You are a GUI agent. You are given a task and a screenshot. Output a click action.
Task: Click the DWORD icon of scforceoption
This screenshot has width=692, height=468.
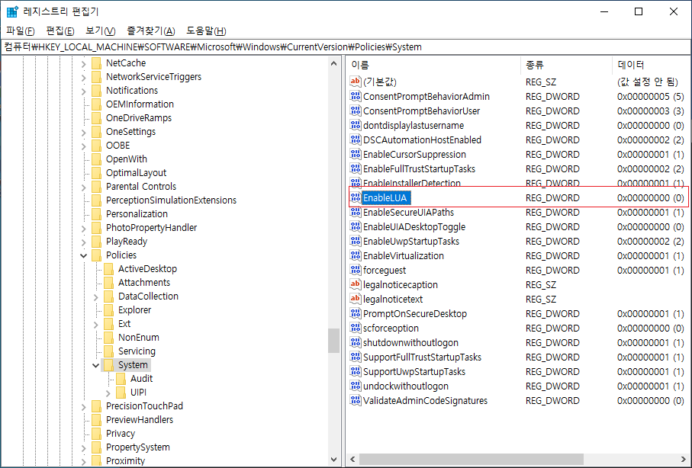(x=356, y=329)
